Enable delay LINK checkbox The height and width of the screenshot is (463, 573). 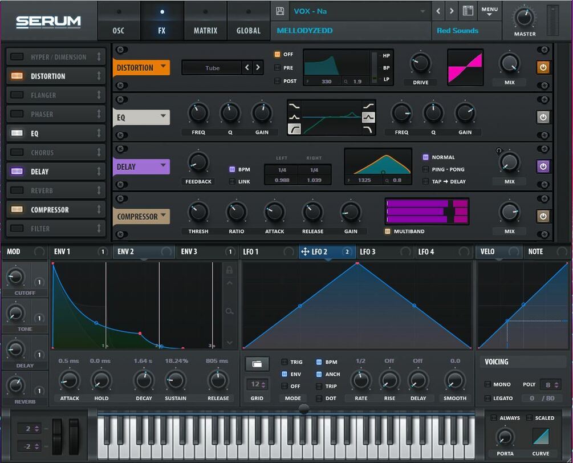coord(232,181)
